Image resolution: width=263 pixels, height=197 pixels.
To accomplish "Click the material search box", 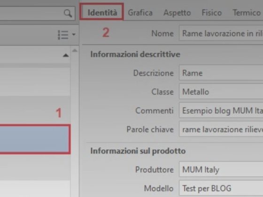I will point(38,14).
